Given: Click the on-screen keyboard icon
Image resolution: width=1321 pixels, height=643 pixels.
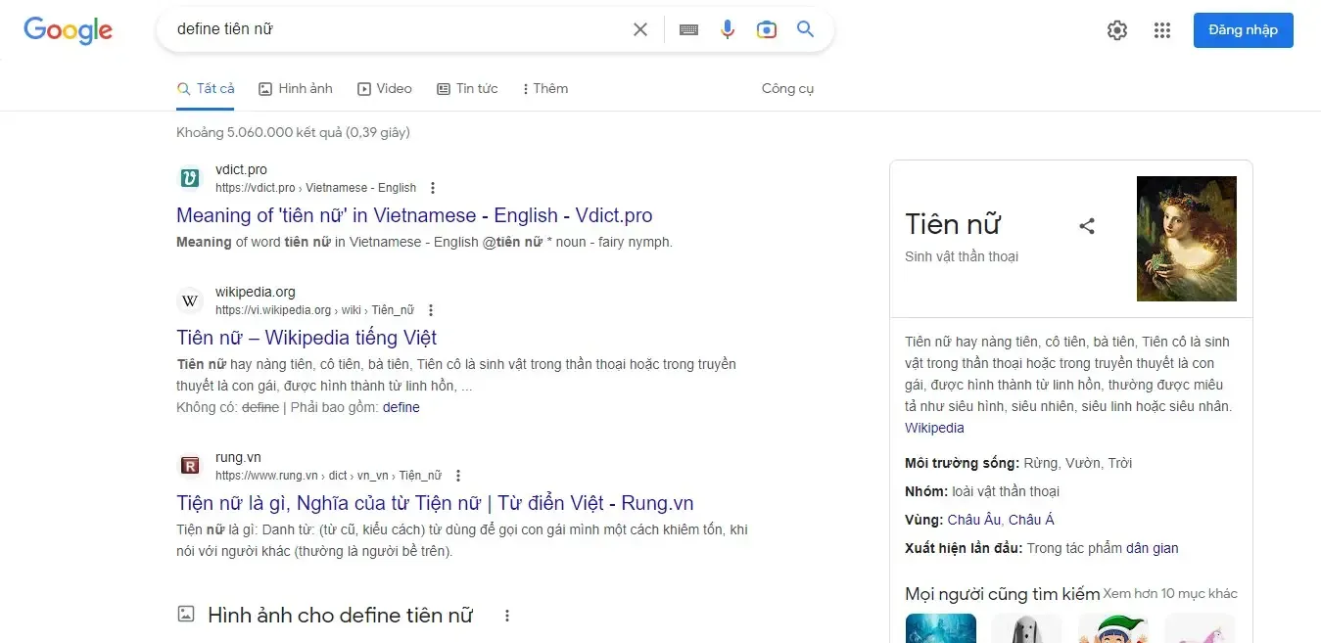Looking at the screenshot, I should point(688,29).
